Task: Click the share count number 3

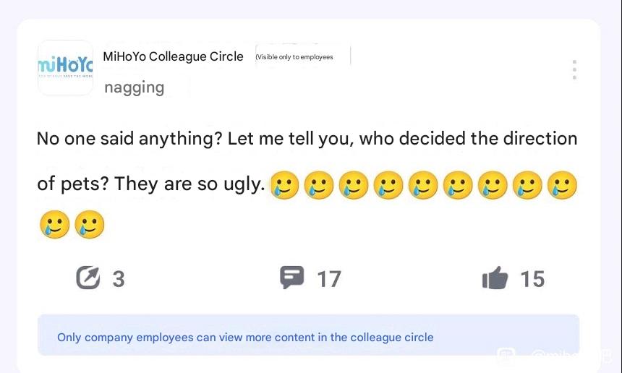Action: [119, 279]
